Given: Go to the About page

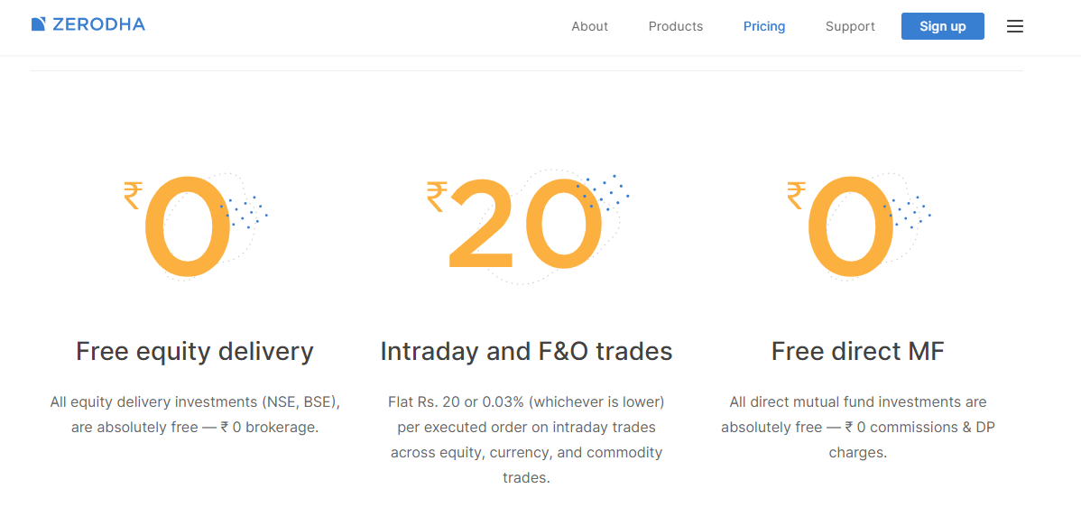Looking at the screenshot, I should 589,26.
